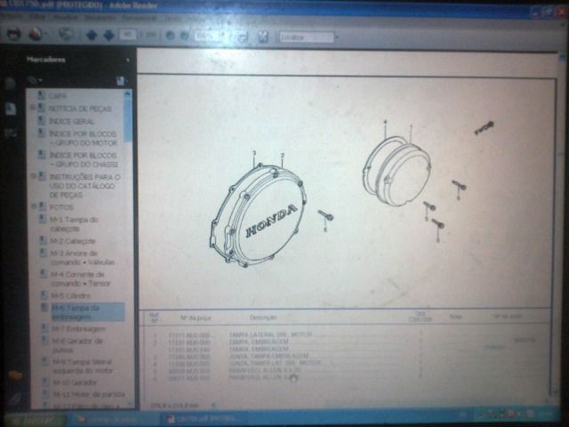The image size is (569, 427).
Task: Expand INSTRUÇÕES PARA O USO DO CATÁLOGO bookmark
Action: tap(33, 176)
